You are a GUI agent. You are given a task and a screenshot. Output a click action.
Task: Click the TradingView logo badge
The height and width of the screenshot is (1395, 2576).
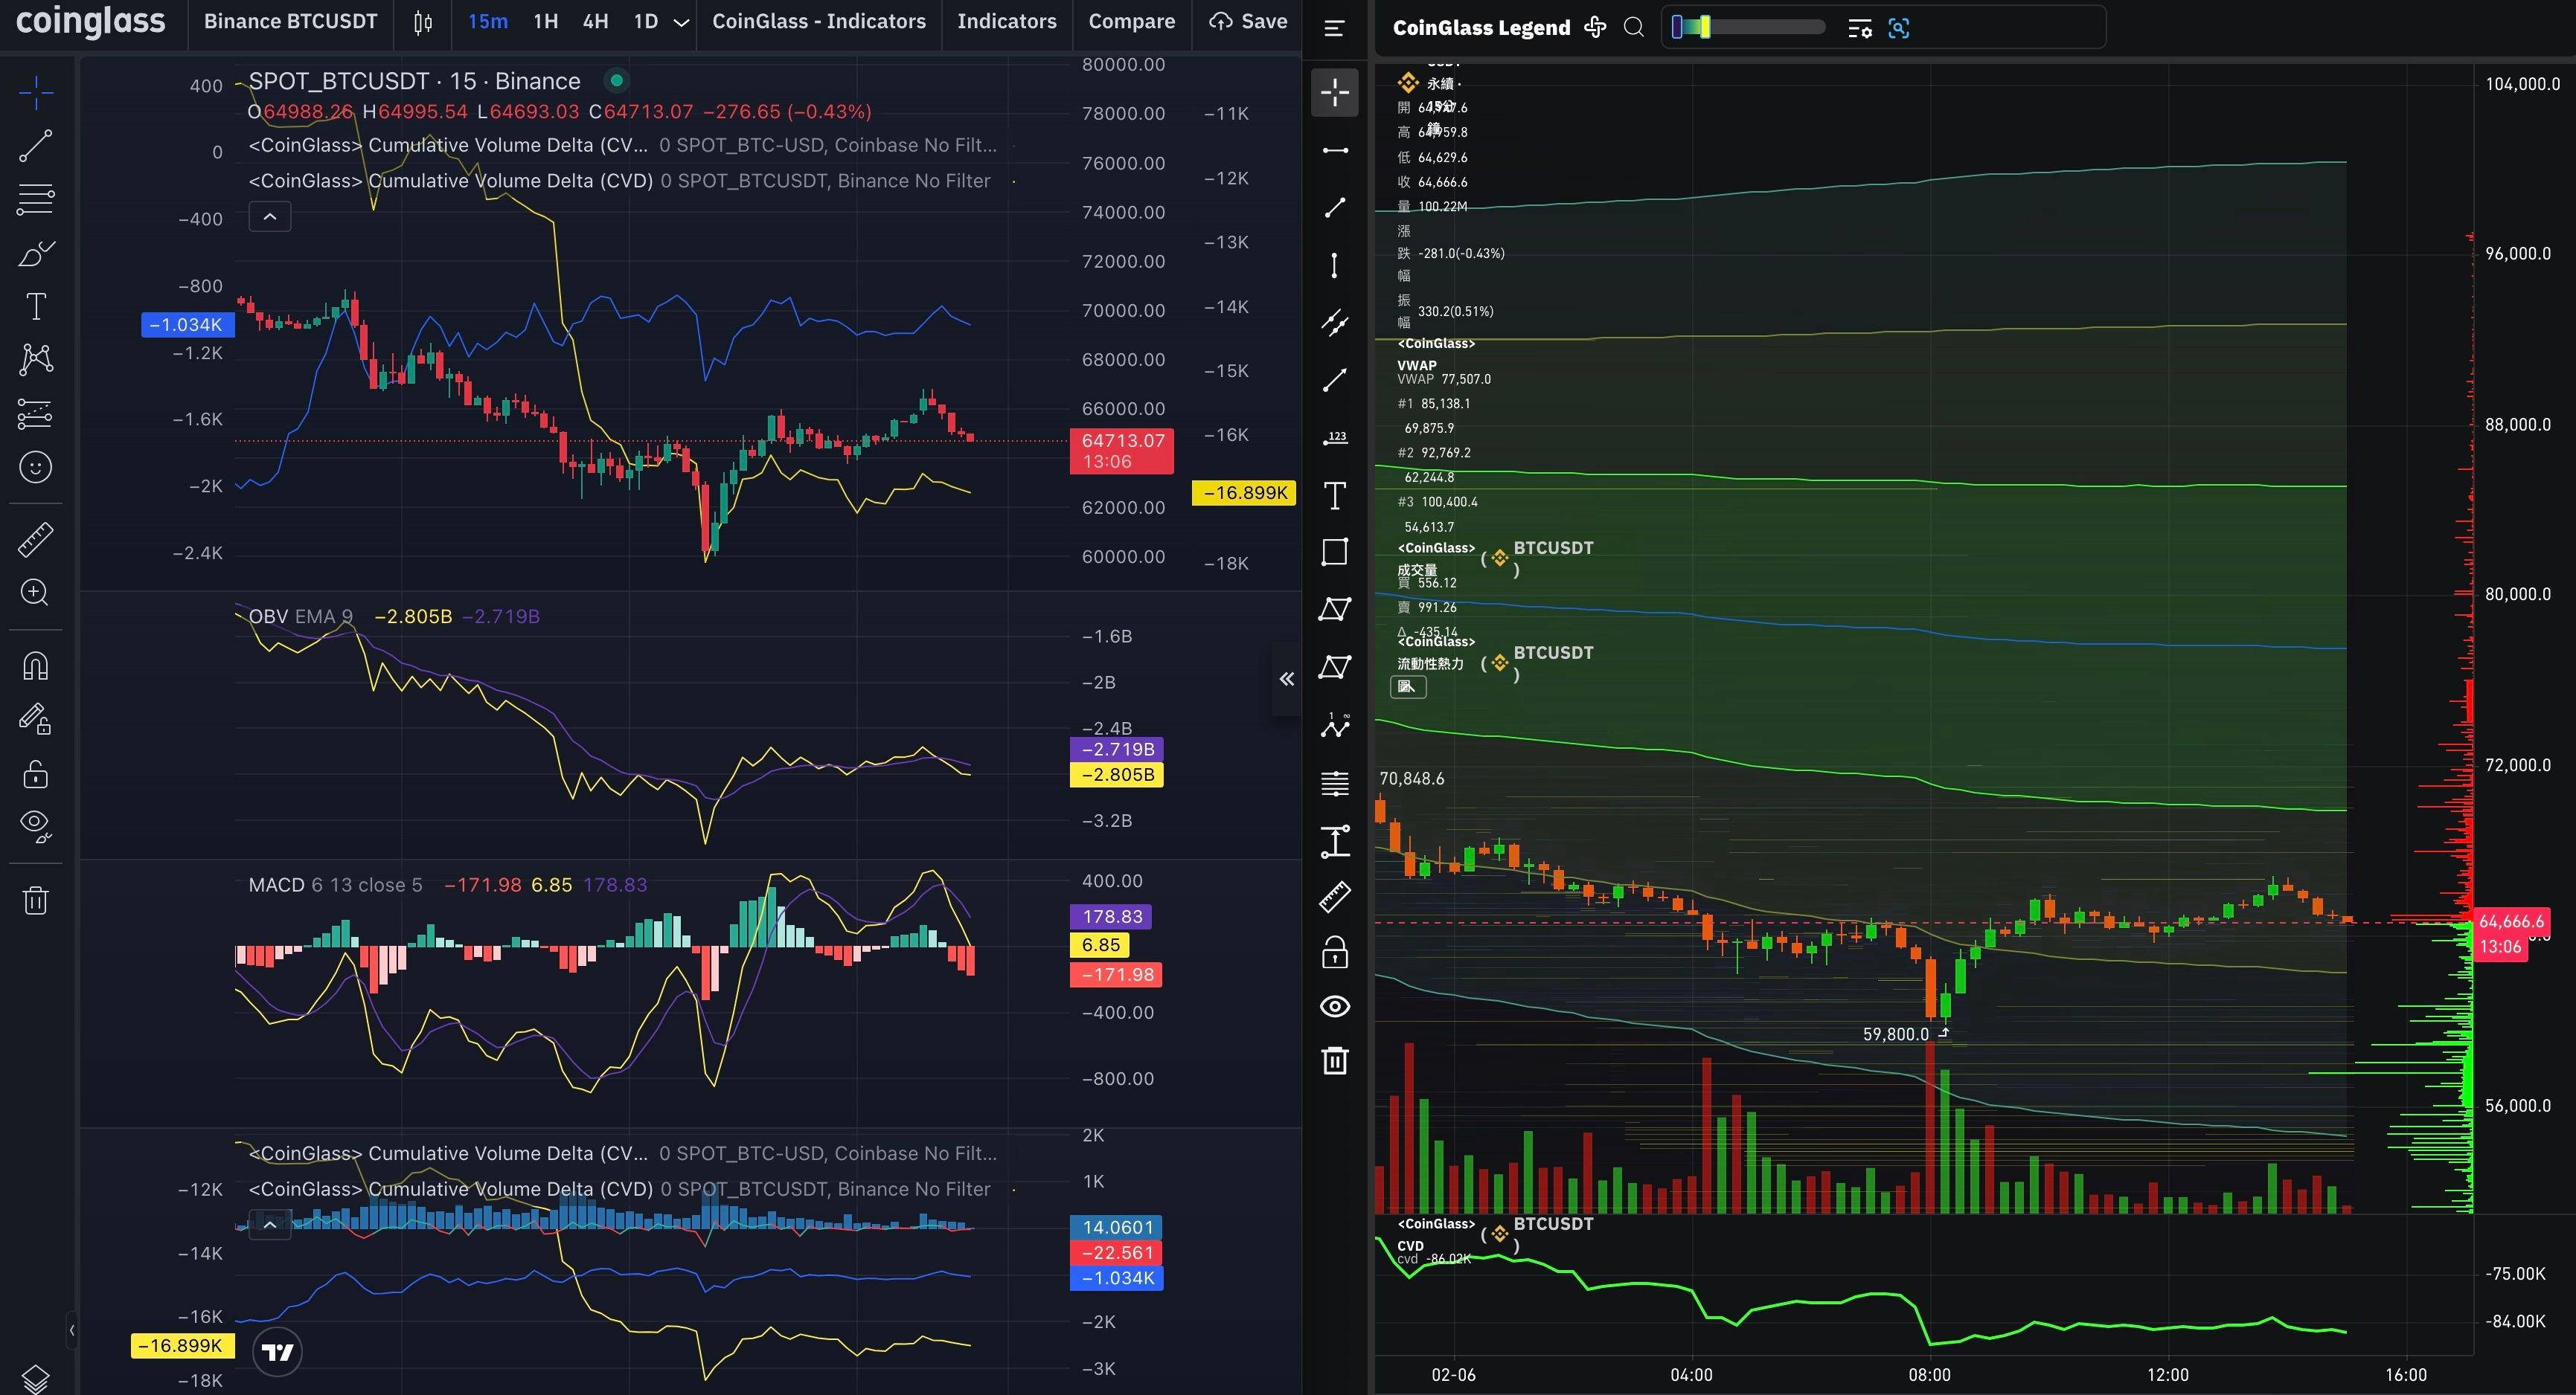277,1352
